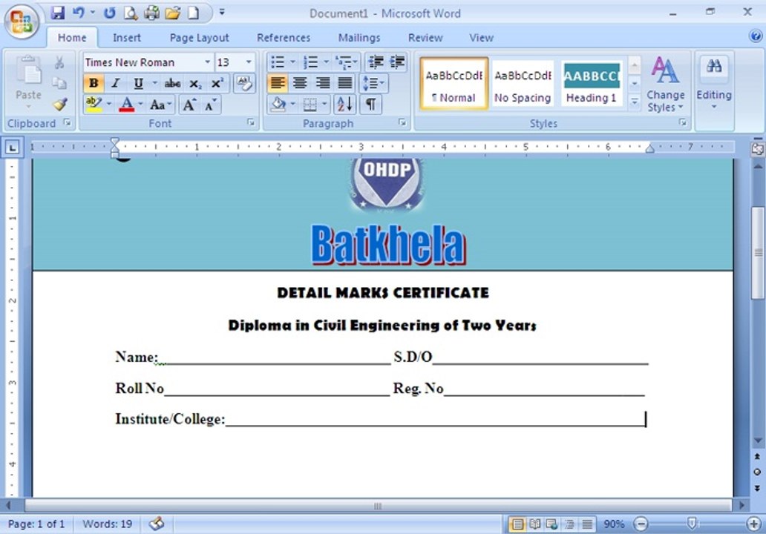
Task: Switch to the Insert tab
Action: tap(126, 38)
